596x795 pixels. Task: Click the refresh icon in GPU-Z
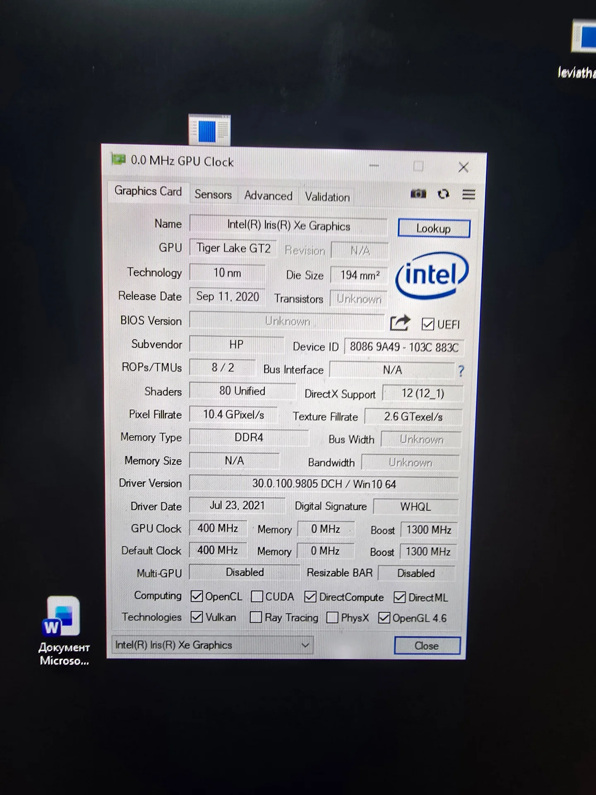(x=443, y=194)
